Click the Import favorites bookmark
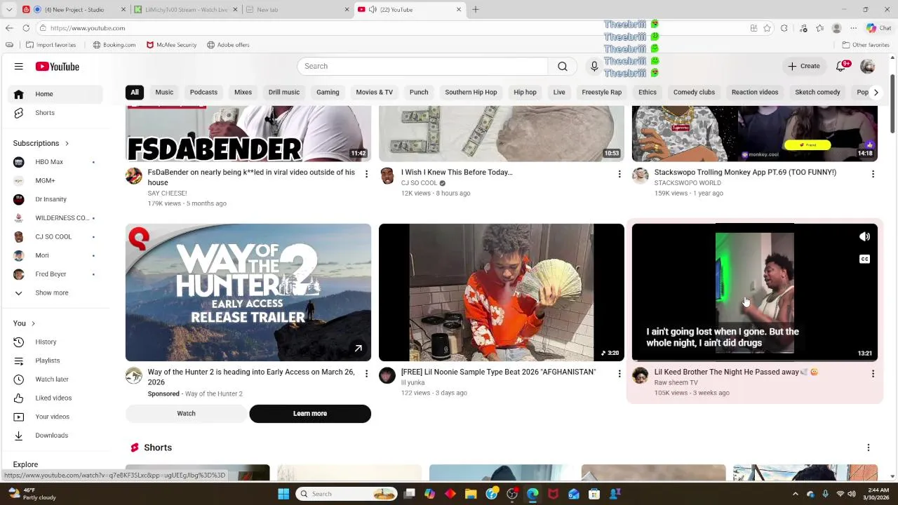Image resolution: width=898 pixels, height=505 pixels. pos(51,45)
